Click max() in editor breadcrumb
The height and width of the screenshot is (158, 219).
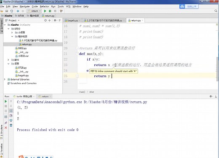coord(82,92)
